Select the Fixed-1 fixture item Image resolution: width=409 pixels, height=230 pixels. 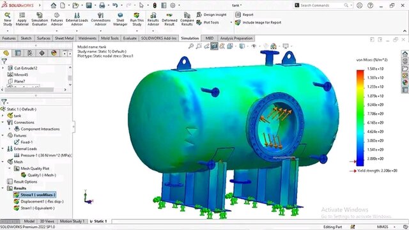point(24,142)
